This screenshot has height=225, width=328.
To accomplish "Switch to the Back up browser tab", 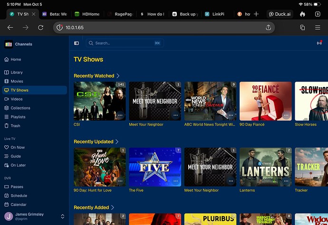I will click(186, 14).
